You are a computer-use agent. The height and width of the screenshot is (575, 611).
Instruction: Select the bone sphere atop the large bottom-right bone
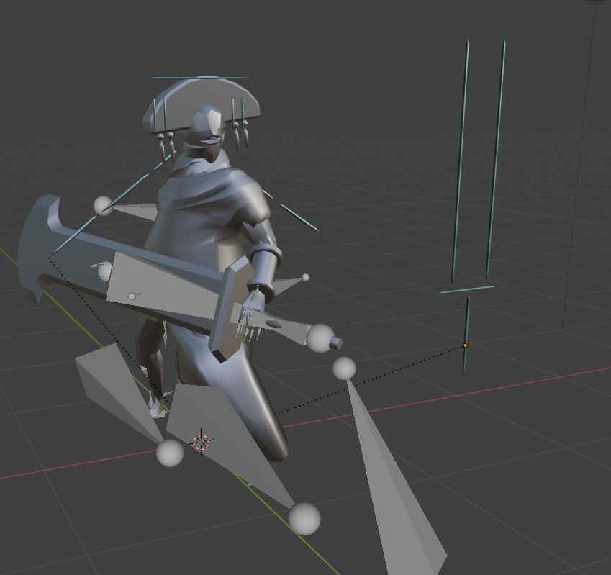[344, 368]
